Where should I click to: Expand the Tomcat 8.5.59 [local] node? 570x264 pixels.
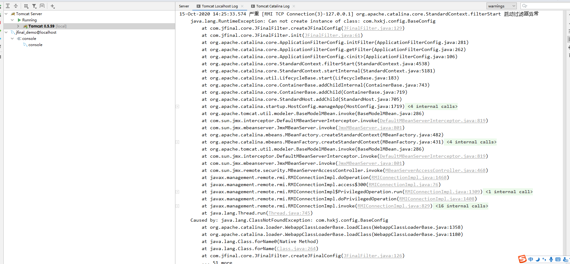click(x=19, y=26)
